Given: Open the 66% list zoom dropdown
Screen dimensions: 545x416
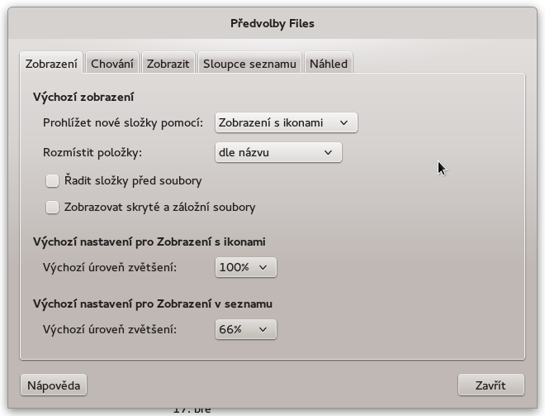Looking at the screenshot, I should pos(246,329).
